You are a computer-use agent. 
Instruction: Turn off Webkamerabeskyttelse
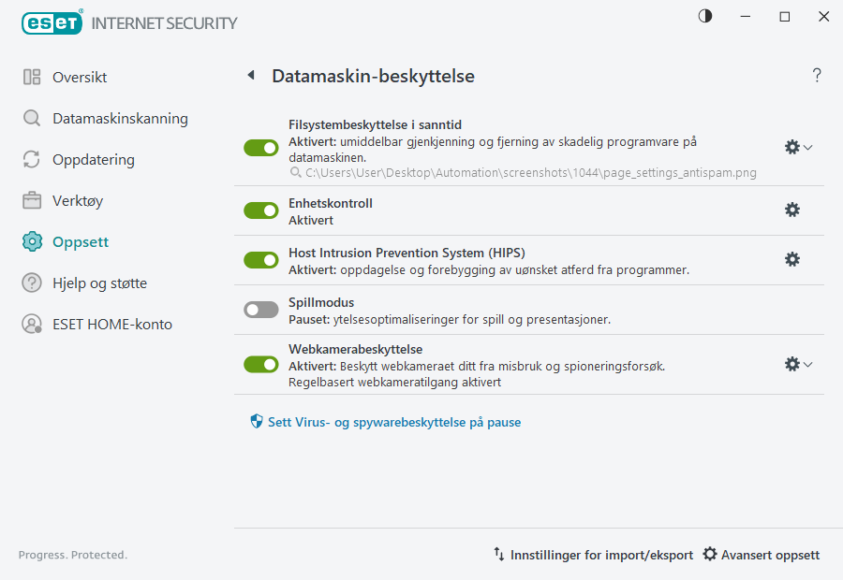[x=260, y=364]
